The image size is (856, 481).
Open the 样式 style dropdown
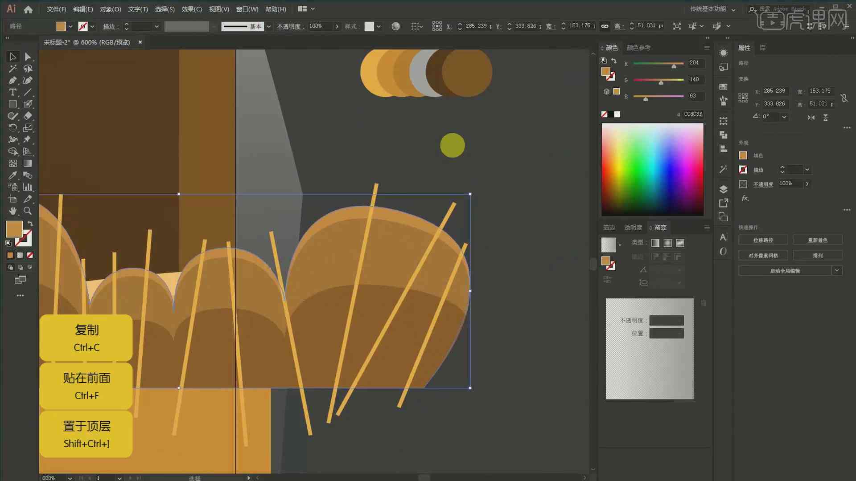click(x=380, y=26)
